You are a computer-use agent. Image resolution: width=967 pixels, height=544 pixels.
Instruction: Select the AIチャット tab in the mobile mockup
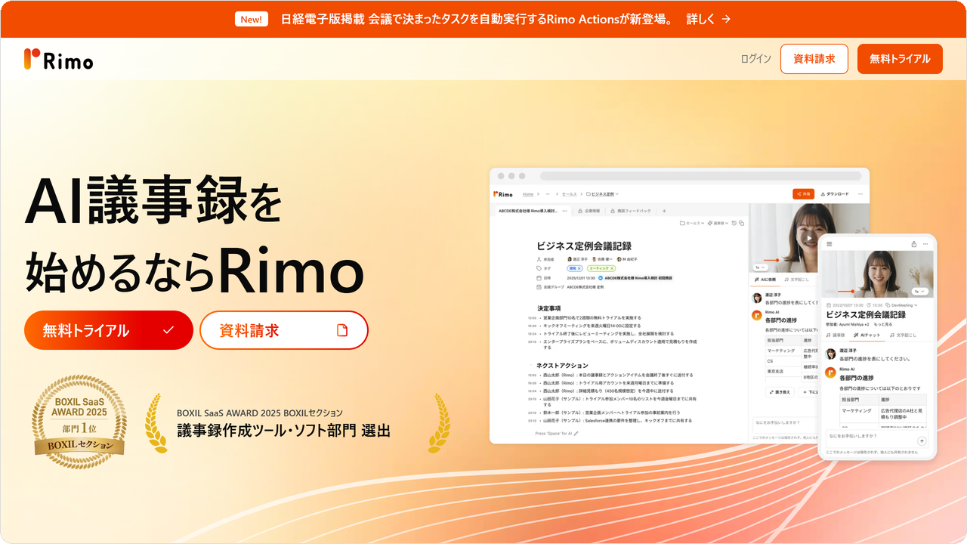point(867,335)
